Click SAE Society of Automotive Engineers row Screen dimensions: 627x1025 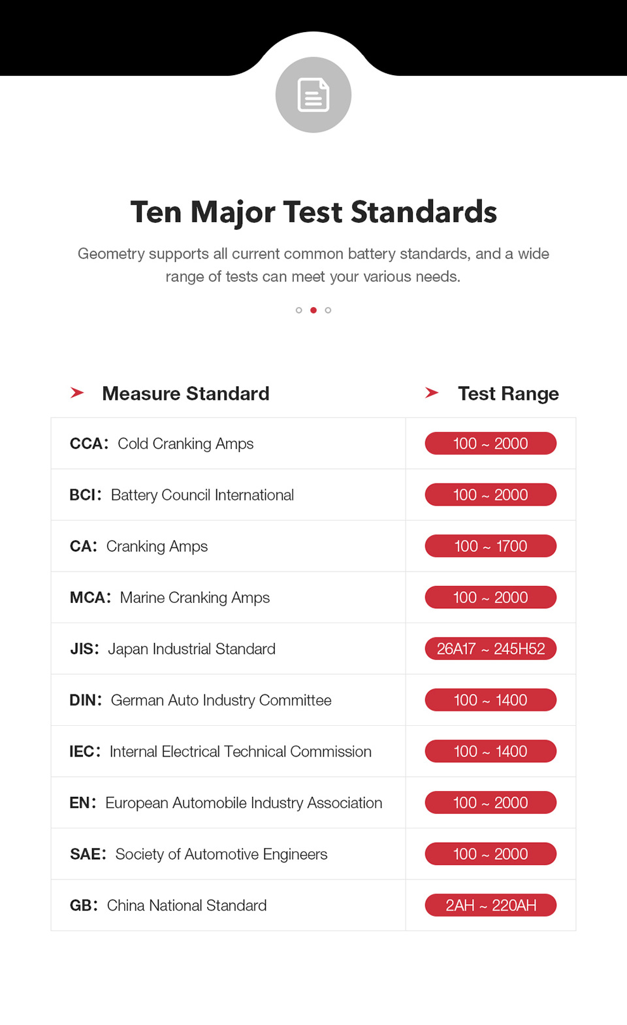tap(199, 854)
